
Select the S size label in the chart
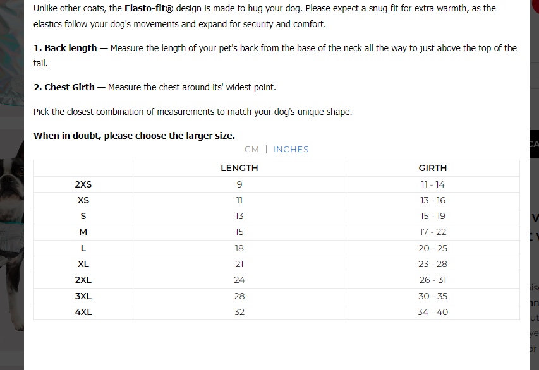pos(83,216)
